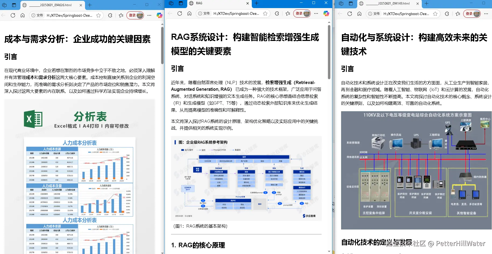The image size is (492, 254).
Task: Click address bar in left browser window
Action: point(66,15)
